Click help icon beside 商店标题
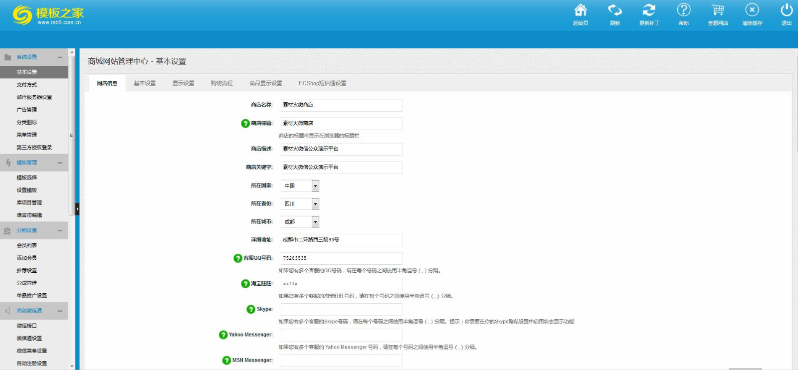The height and width of the screenshot is (370, 798). coord(245,123)
